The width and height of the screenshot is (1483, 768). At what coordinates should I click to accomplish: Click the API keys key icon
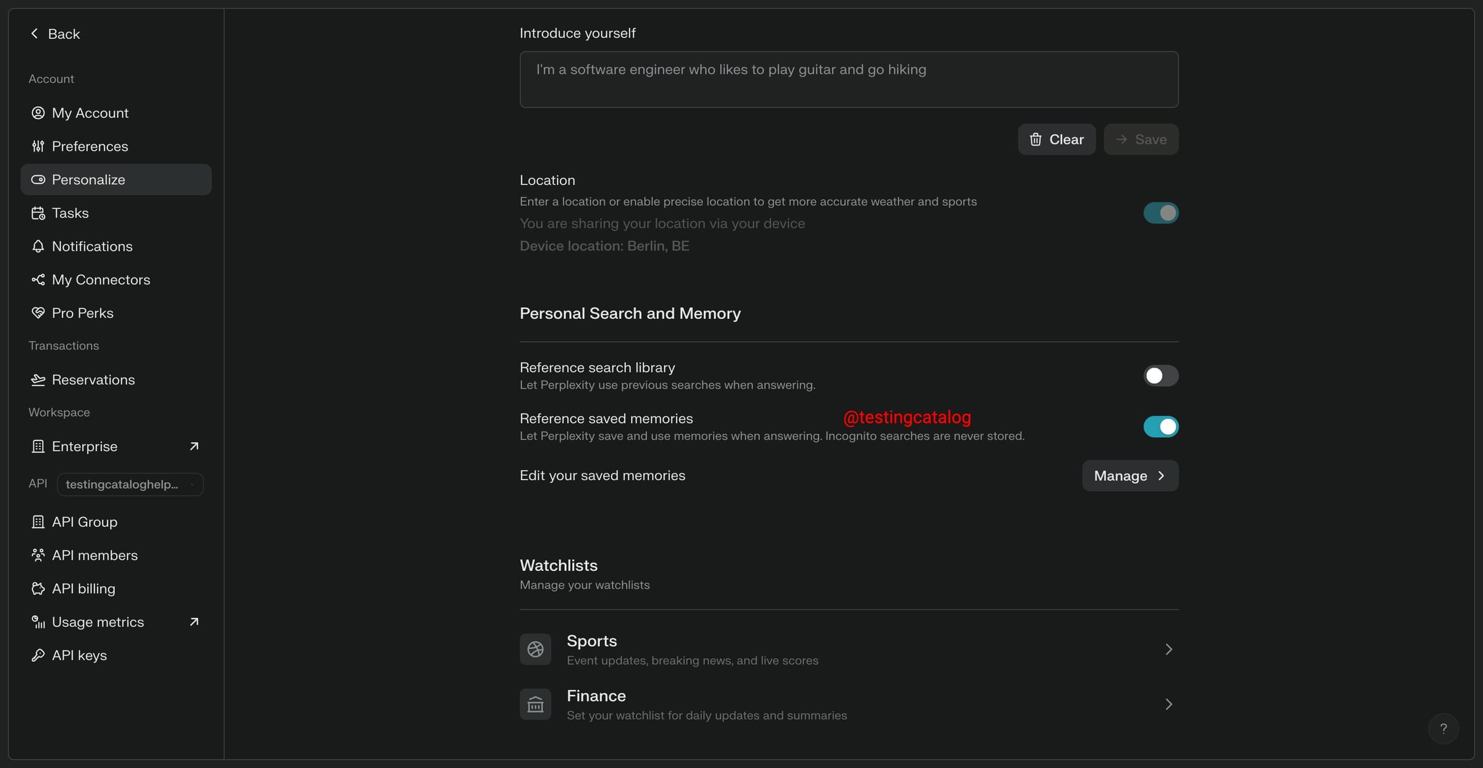(x=38, y=656)
